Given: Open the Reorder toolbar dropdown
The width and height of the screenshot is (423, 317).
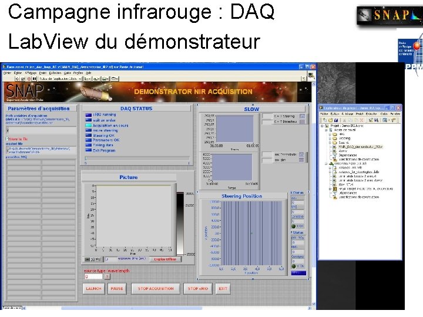Looking at the screenshot, I should tap(115, 79).
